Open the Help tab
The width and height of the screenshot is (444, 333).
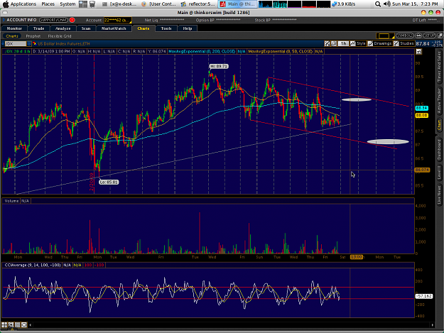187,28
